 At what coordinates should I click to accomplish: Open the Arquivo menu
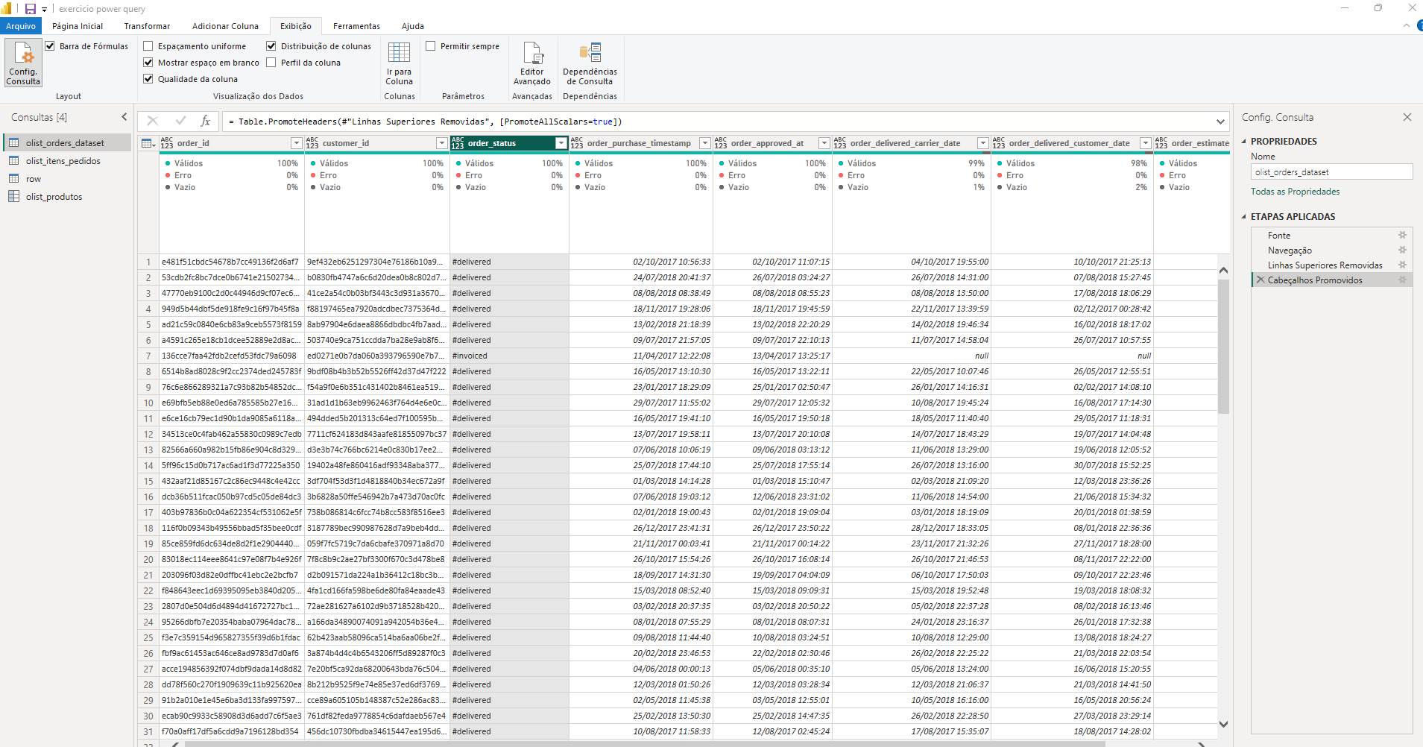21,26
